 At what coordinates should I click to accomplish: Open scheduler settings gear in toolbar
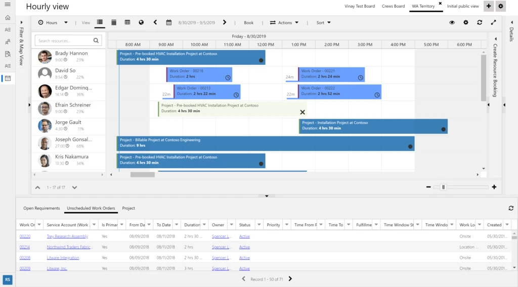point(466,23)
